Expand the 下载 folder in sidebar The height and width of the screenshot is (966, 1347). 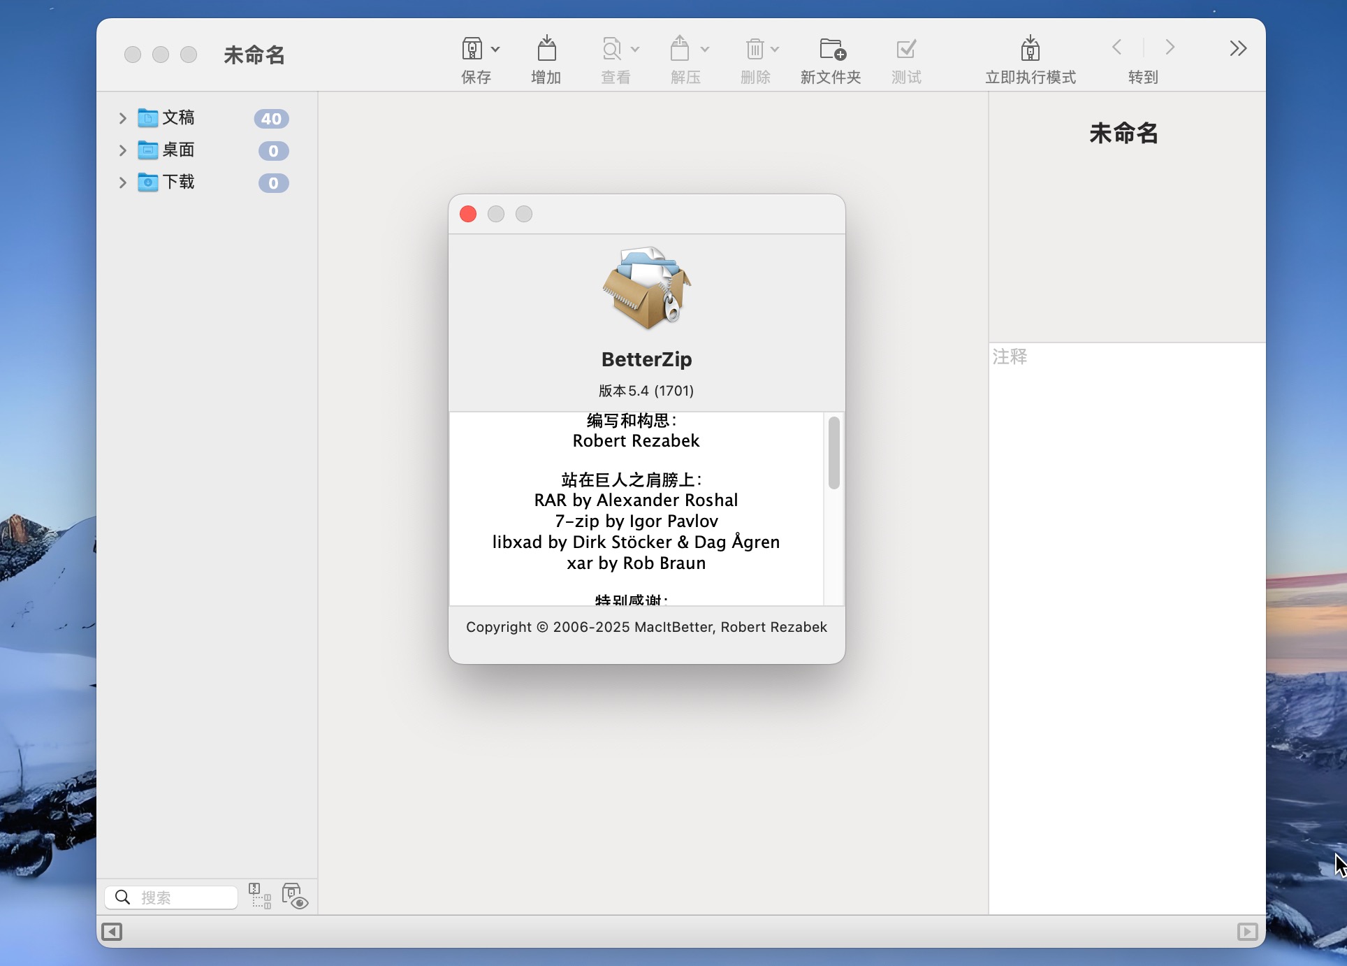pos(123,182)
